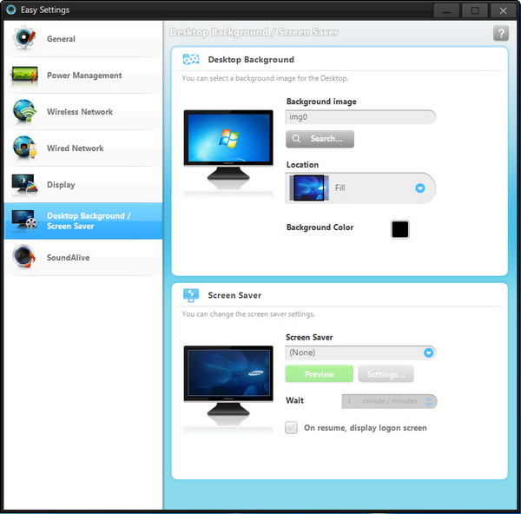Expand the Location Fill dropdown
Image resolution: width=521 pixels, height=514 pixels.
[419, 188]
